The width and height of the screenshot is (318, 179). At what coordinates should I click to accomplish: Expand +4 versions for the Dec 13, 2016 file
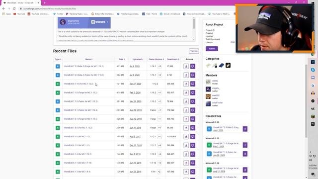[x=159, y=145]
